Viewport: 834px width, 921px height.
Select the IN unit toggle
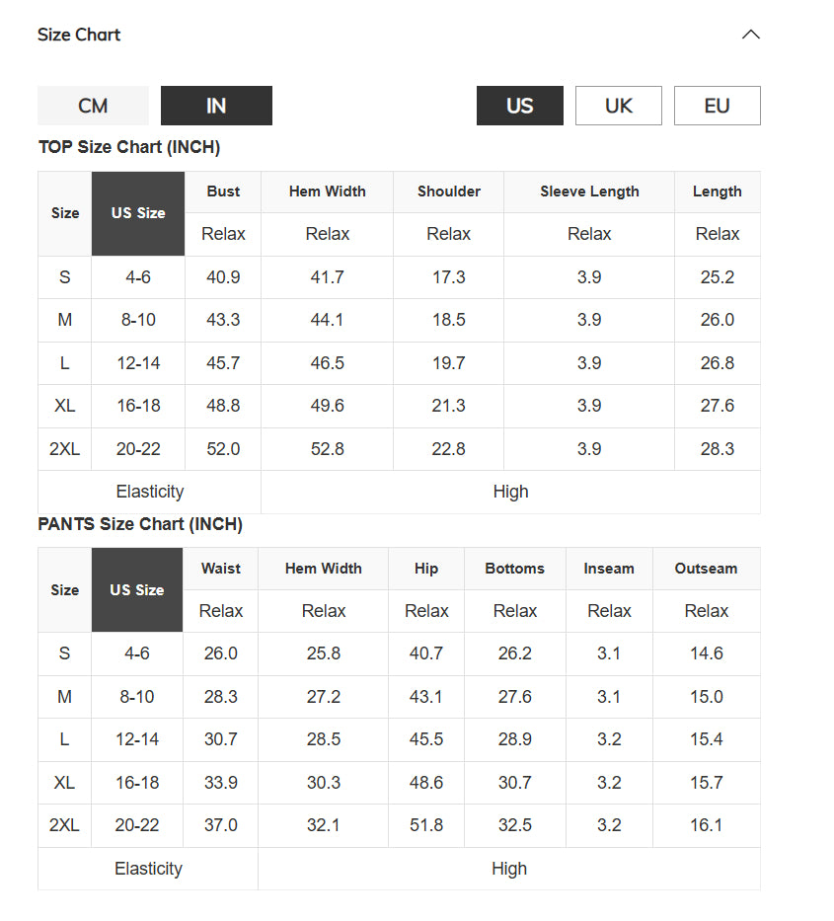click(x=216, y=106)
